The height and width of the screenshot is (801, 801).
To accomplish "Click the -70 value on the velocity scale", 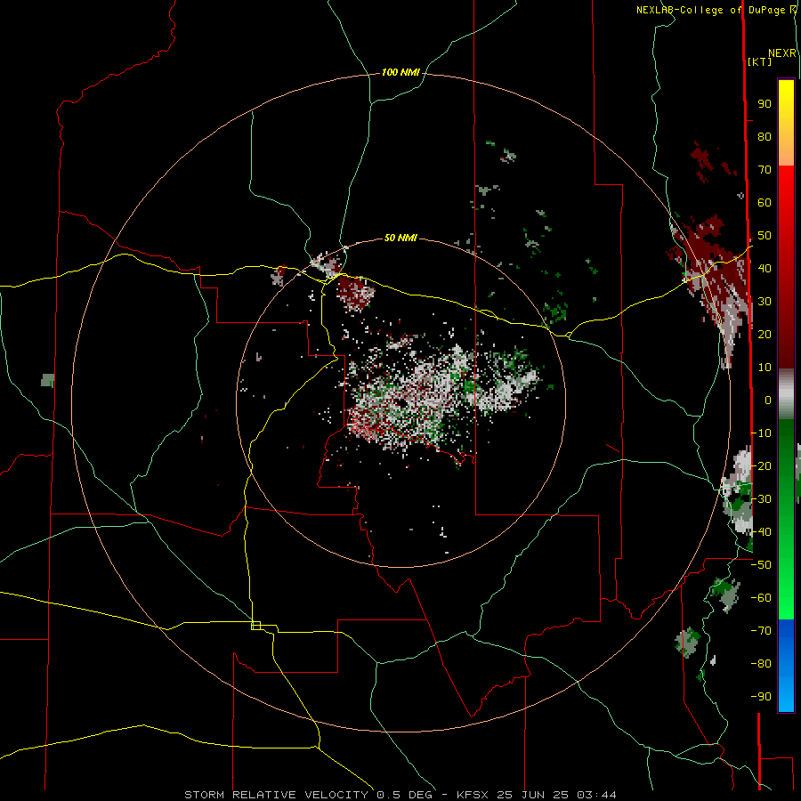I will click(761, 631).
